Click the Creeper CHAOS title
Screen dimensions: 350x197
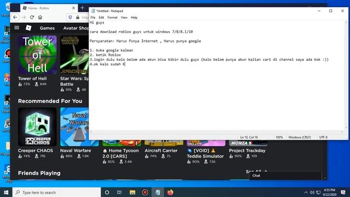[x=36, y=150]
